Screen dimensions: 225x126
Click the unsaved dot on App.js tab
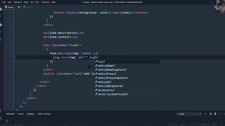[19, 7]
